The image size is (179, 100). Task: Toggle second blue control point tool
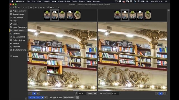tap(34, 97)
